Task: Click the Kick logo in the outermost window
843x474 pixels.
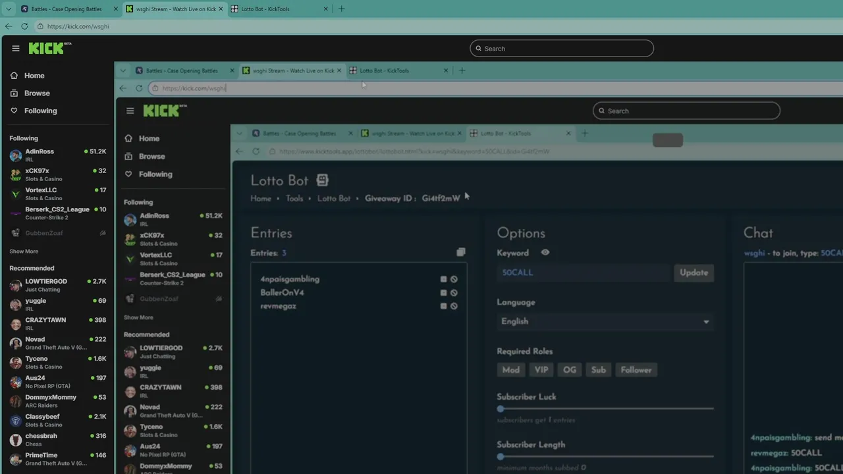Action: [x=50, y=48]
